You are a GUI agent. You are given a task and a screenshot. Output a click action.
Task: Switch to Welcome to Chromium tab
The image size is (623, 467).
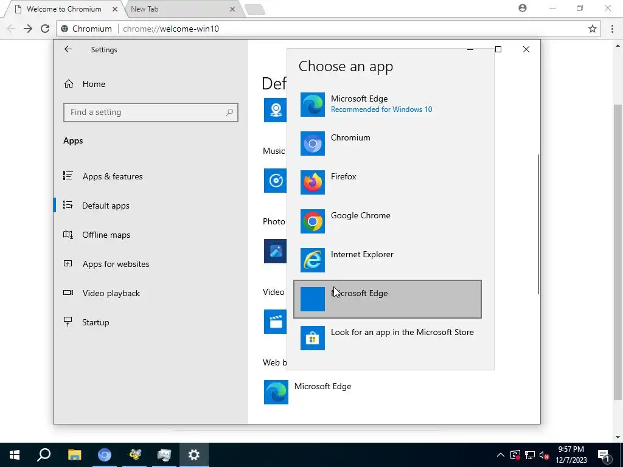(64, 9)
